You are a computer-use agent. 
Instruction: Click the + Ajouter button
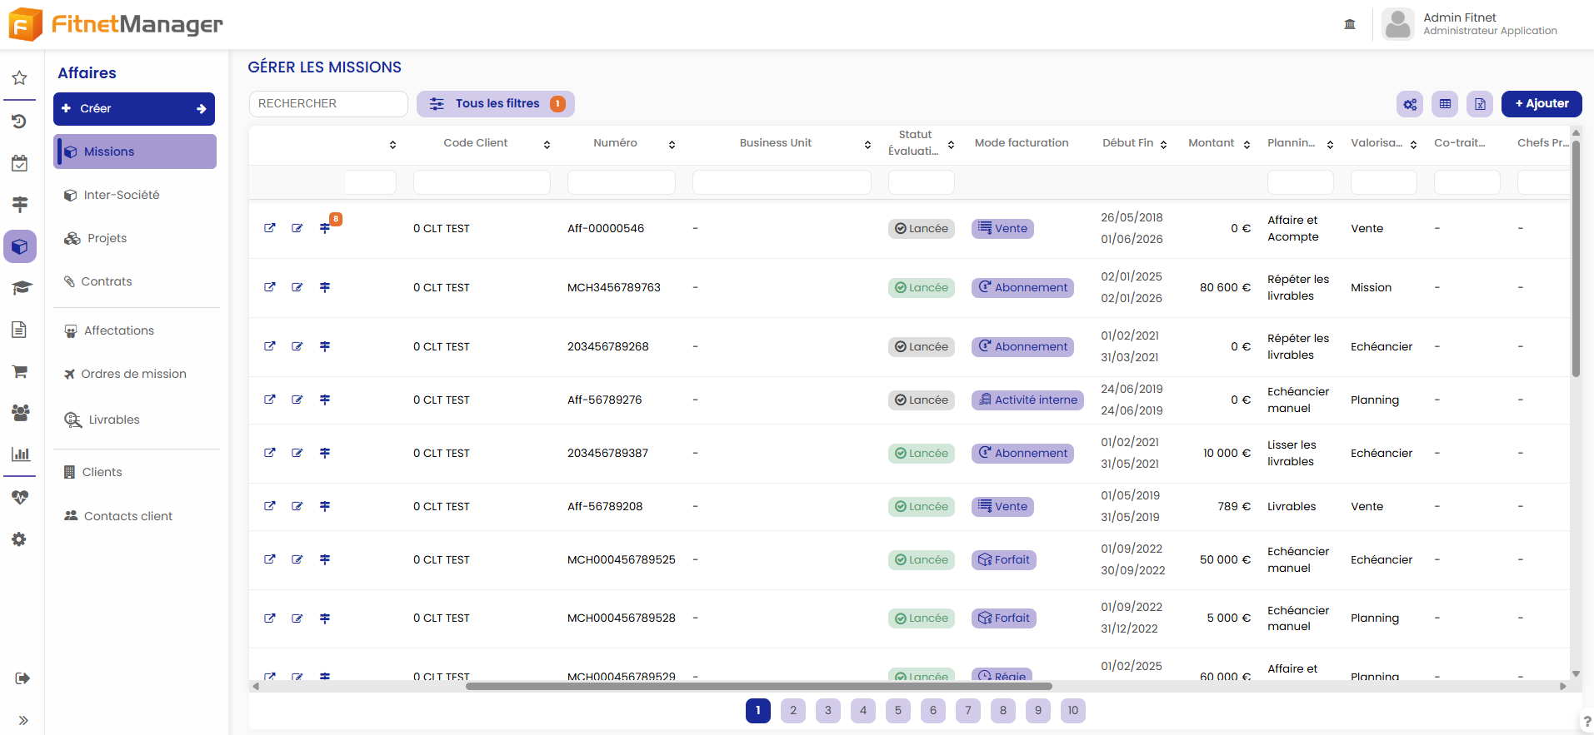tap(1542, 104)
